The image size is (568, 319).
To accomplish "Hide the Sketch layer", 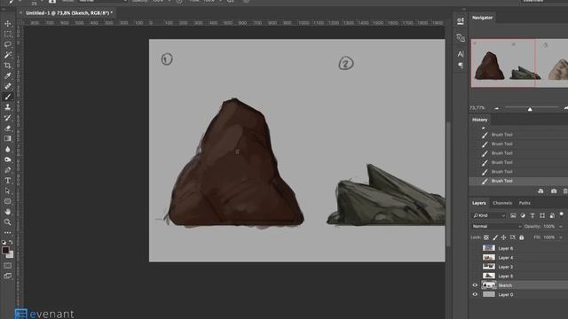I will pyautogui.click(x=475, y=285).
